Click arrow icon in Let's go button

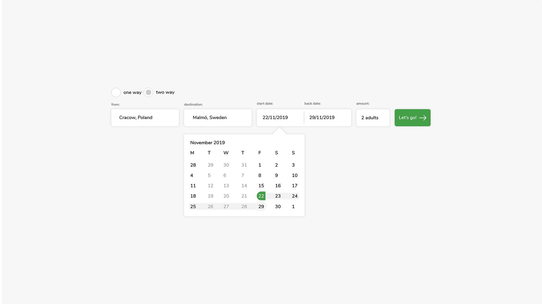(423, 118)
